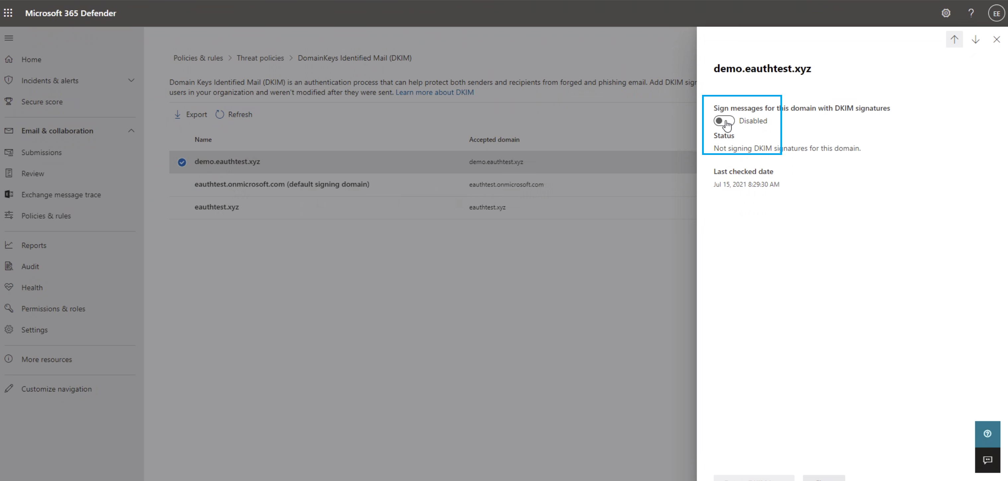Image resolution: width=1008 pixels, height=481 pixels.
Task: Expand the Incidents & alerts chevron
Action: [131, 80]
